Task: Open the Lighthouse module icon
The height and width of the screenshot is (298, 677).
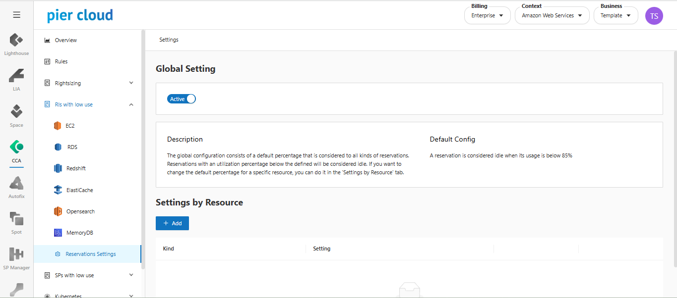Action: [16, 41]
